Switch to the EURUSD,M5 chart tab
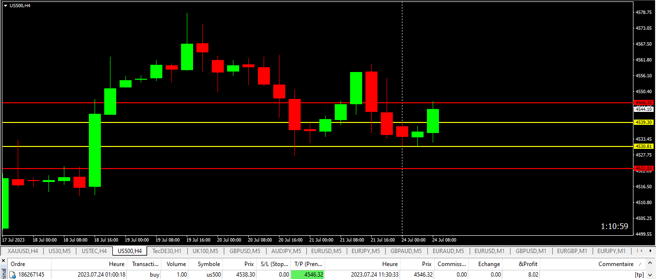This screenshot has height=279, width=656. click(x=326, y=251)
